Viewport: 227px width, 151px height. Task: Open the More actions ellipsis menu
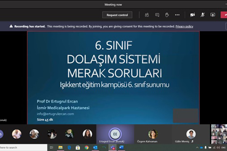(x=177, y=15)
